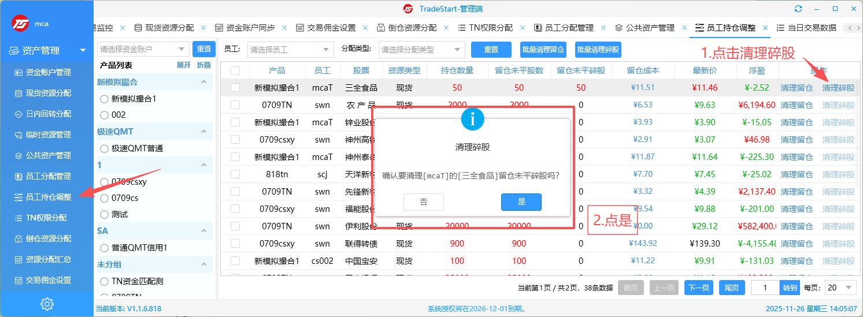Select 极速QMT普通 radio button

[105, 148]
